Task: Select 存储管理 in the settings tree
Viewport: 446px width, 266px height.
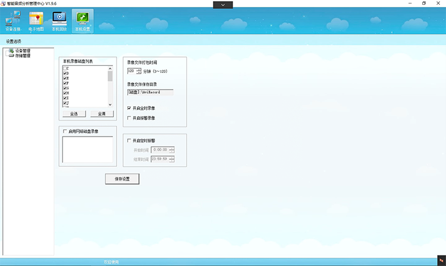Action: tap(22, 55)
